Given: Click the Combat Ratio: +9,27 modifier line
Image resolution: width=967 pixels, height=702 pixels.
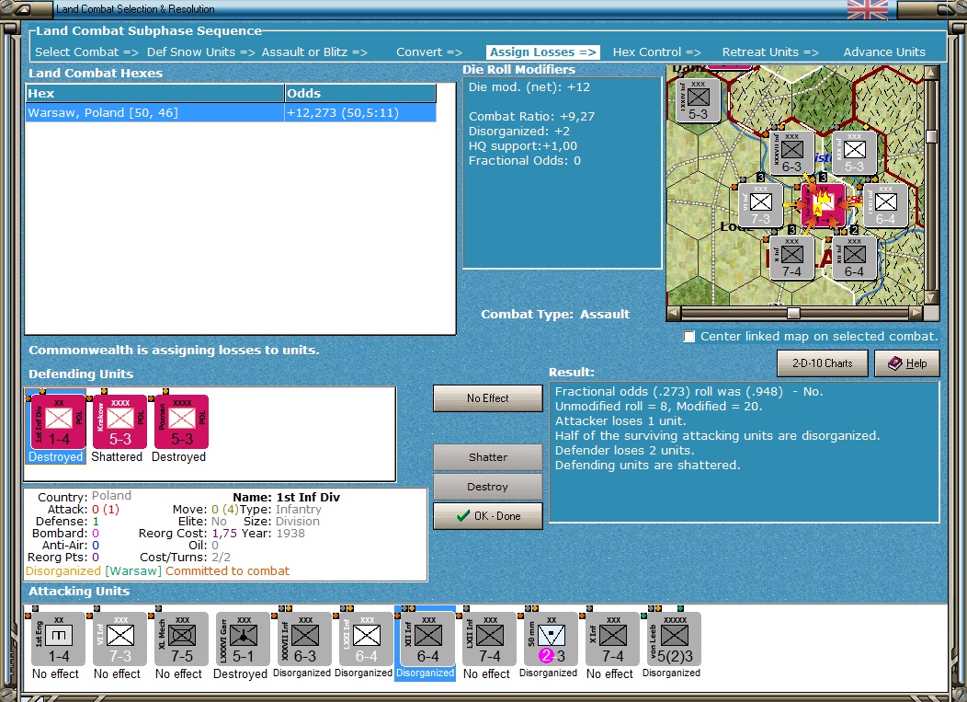Looking at the screenshot, I should point(531,116).
